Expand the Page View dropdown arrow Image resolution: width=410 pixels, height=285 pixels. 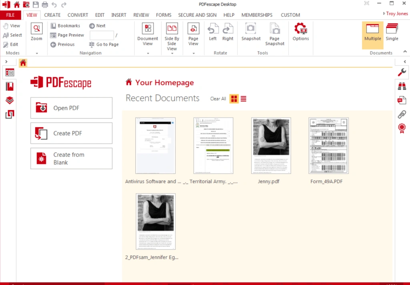coord(193,53)
